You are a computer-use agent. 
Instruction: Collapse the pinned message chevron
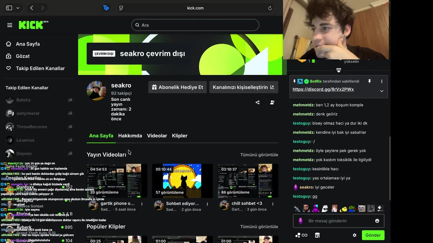point(382,91)
